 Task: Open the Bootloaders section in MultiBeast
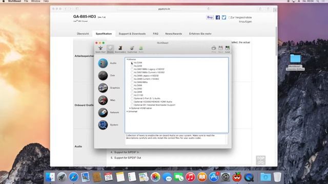(x=120, y=49)
